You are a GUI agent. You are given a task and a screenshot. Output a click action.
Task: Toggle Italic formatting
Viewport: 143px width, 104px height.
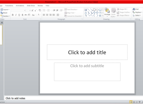pos(16,15)
